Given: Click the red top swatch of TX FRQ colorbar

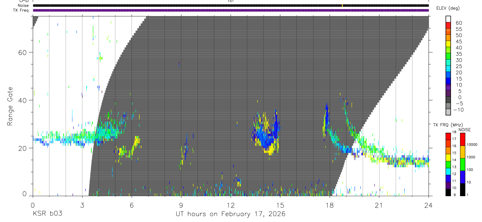Looking at the screenshot, I should tap(448, 136).
